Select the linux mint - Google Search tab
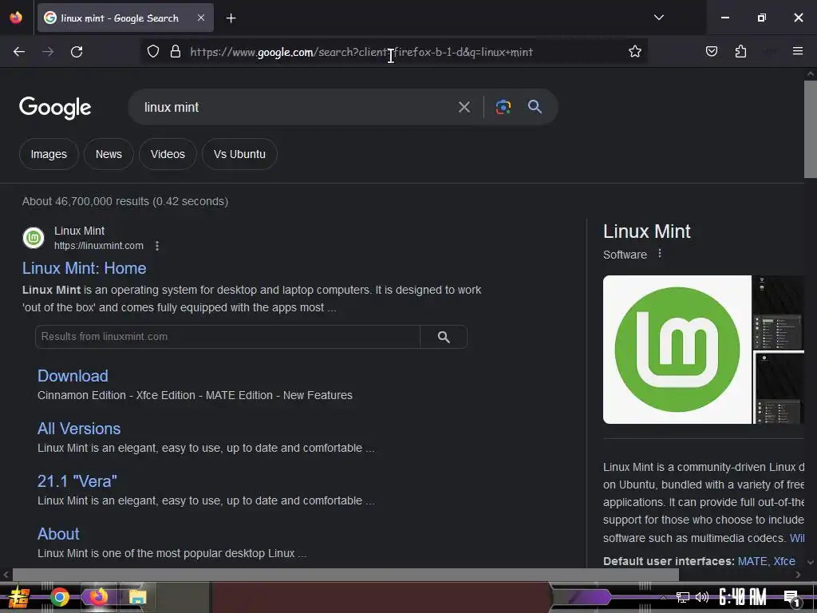The image size is (817, 613). tap(125, 18)
